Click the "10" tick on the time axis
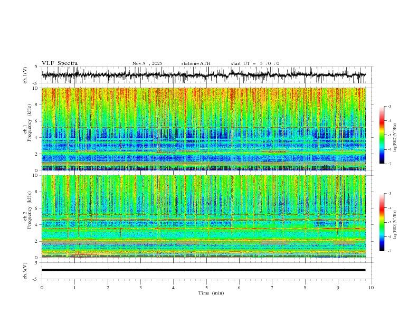 (371, 288)
